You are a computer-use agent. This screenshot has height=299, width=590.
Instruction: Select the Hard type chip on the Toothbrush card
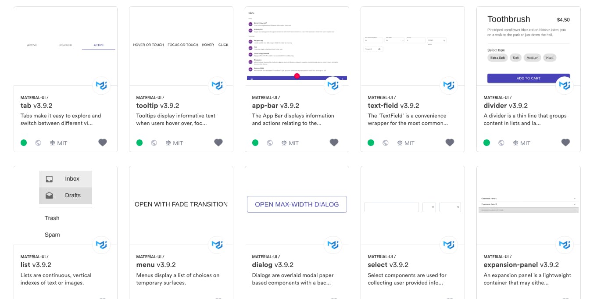coord(550,57)
